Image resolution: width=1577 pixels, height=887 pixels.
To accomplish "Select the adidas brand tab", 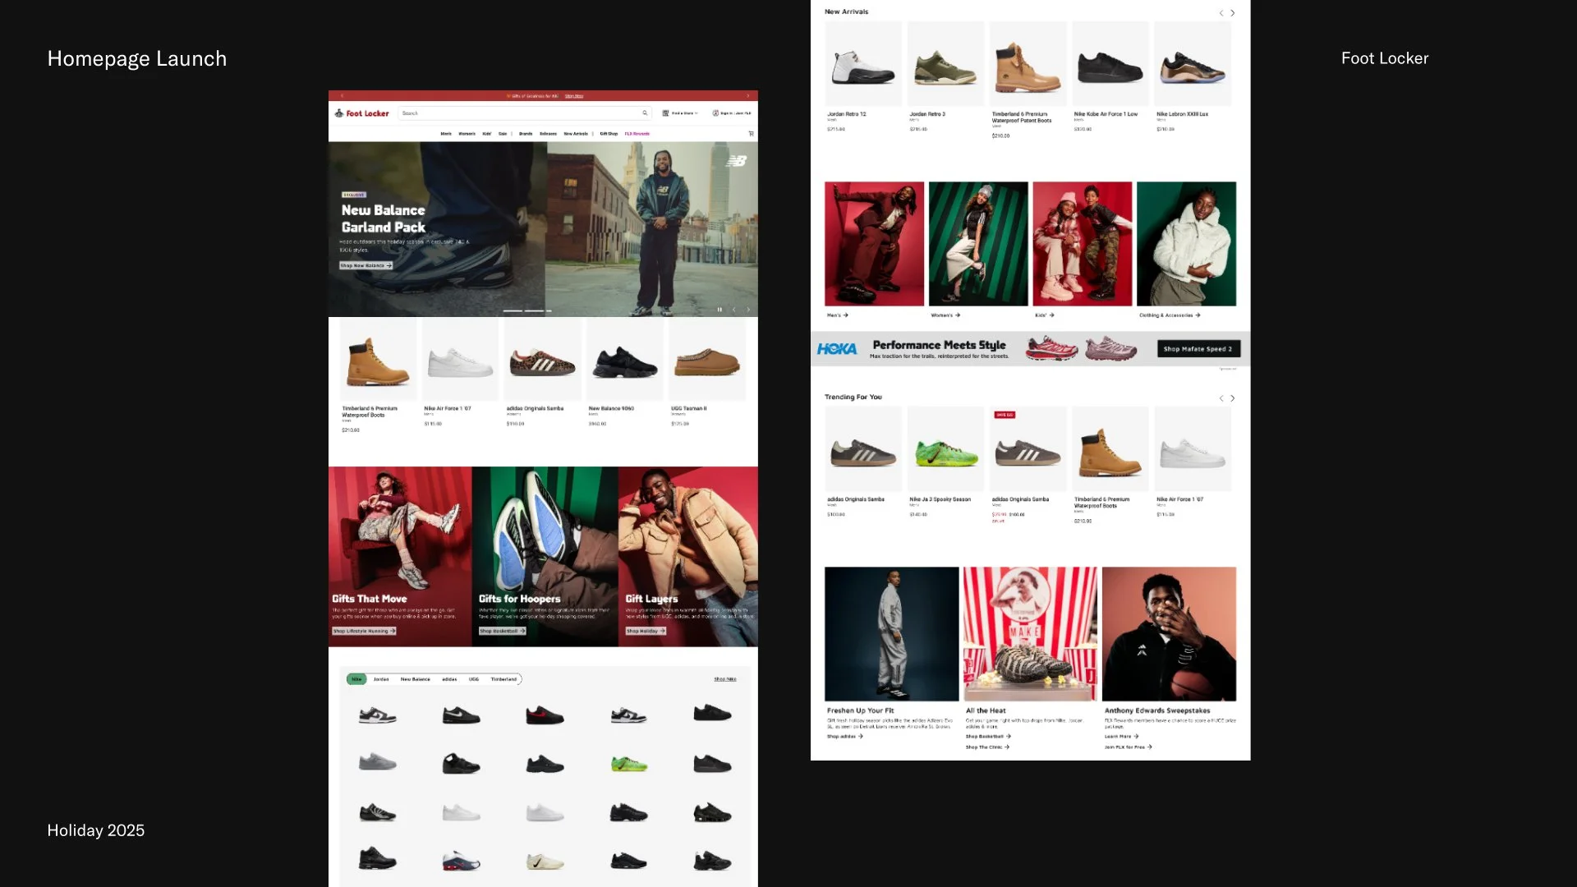I will 449,679.
